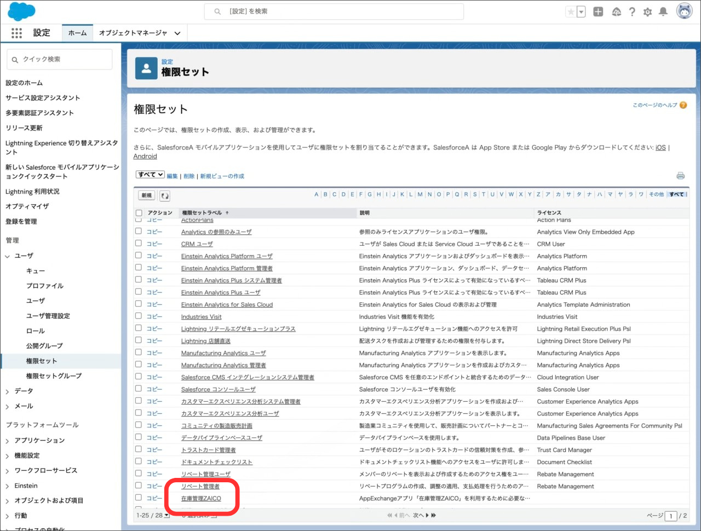Expand the Einstein tree section
The height and width of the screenshot is (531, 701).
point(8,486)
